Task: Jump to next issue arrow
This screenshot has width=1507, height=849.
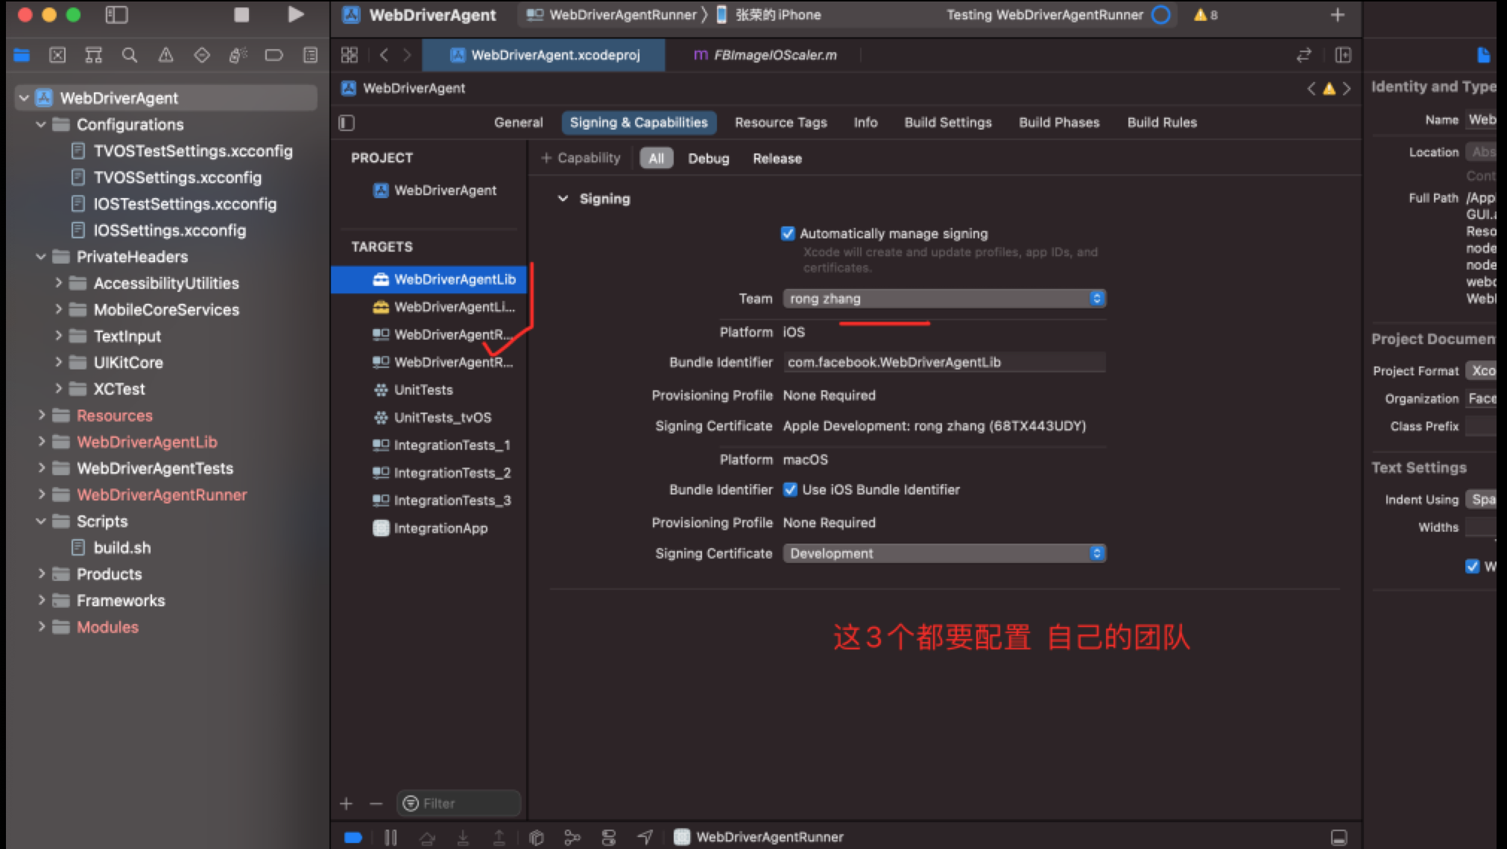Action: pos(1347,89)
